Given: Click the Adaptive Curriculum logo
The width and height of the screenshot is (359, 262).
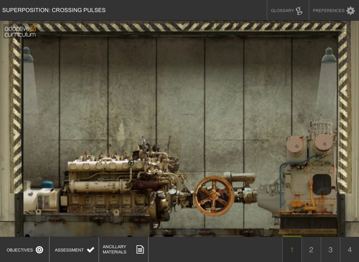Looking at the screenshot, I should click(20, 31).
